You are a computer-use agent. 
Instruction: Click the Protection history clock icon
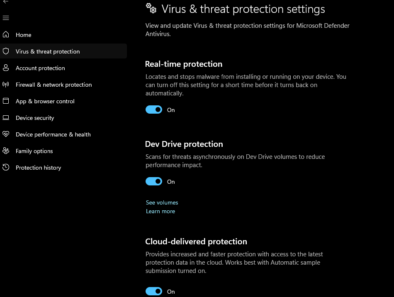[x=6, y=168]
